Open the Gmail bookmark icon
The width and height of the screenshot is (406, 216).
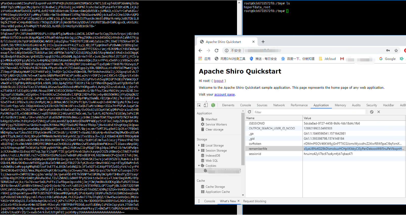pos(342,59)
